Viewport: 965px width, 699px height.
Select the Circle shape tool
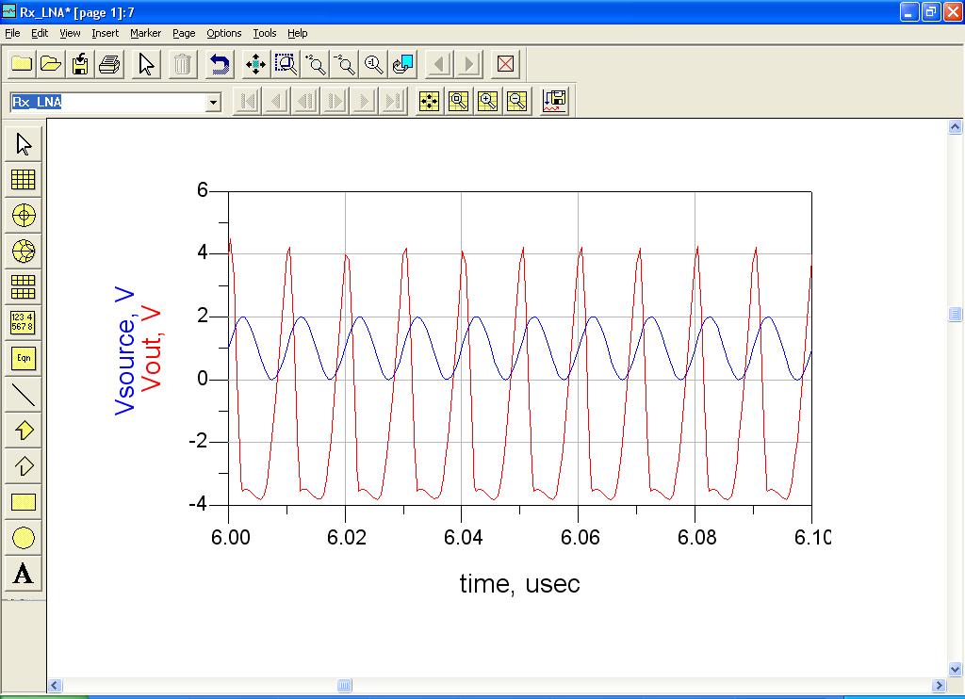(x=24, y=538)
